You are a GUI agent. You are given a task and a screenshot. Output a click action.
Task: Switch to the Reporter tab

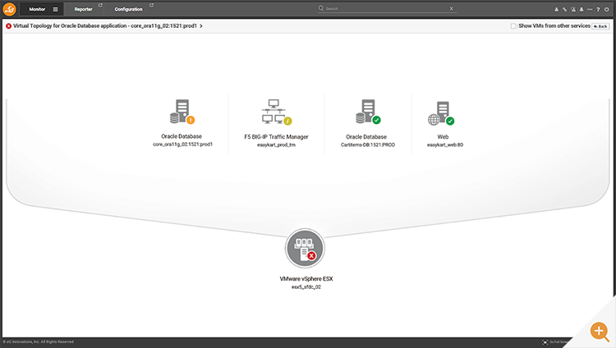click(83, 9)
